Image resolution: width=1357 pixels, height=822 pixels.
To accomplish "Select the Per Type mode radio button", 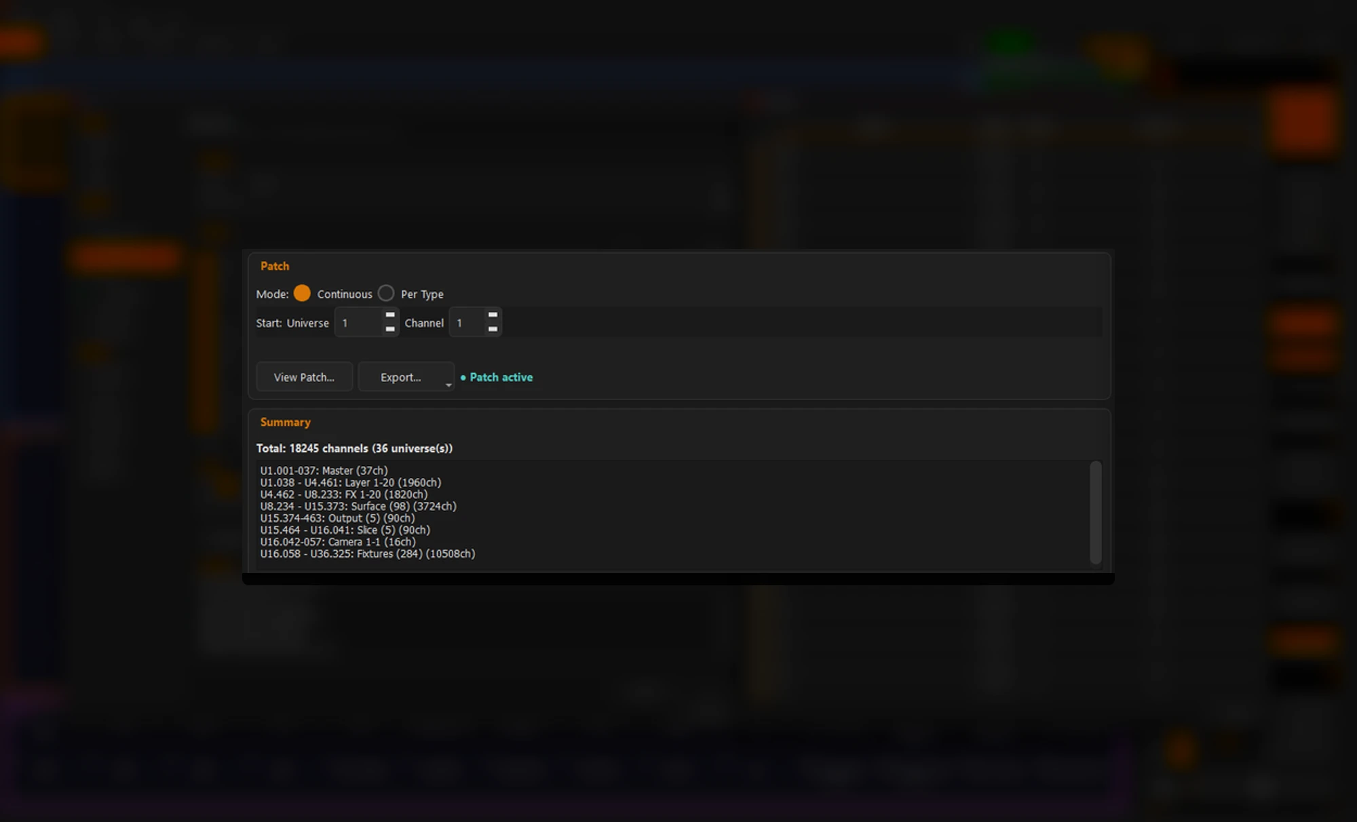I will [386, 294].
